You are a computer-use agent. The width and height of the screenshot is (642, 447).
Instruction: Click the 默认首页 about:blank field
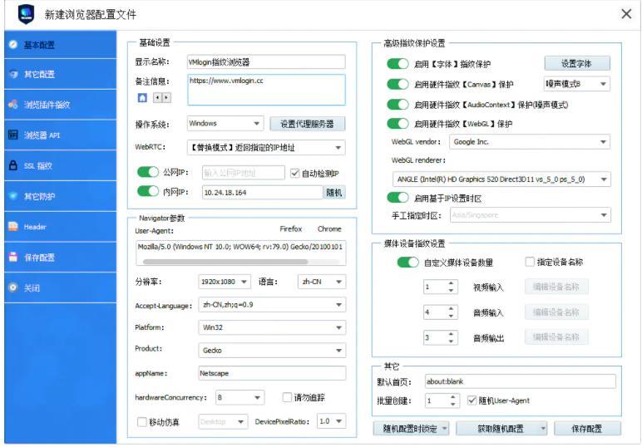pos(521,381)
